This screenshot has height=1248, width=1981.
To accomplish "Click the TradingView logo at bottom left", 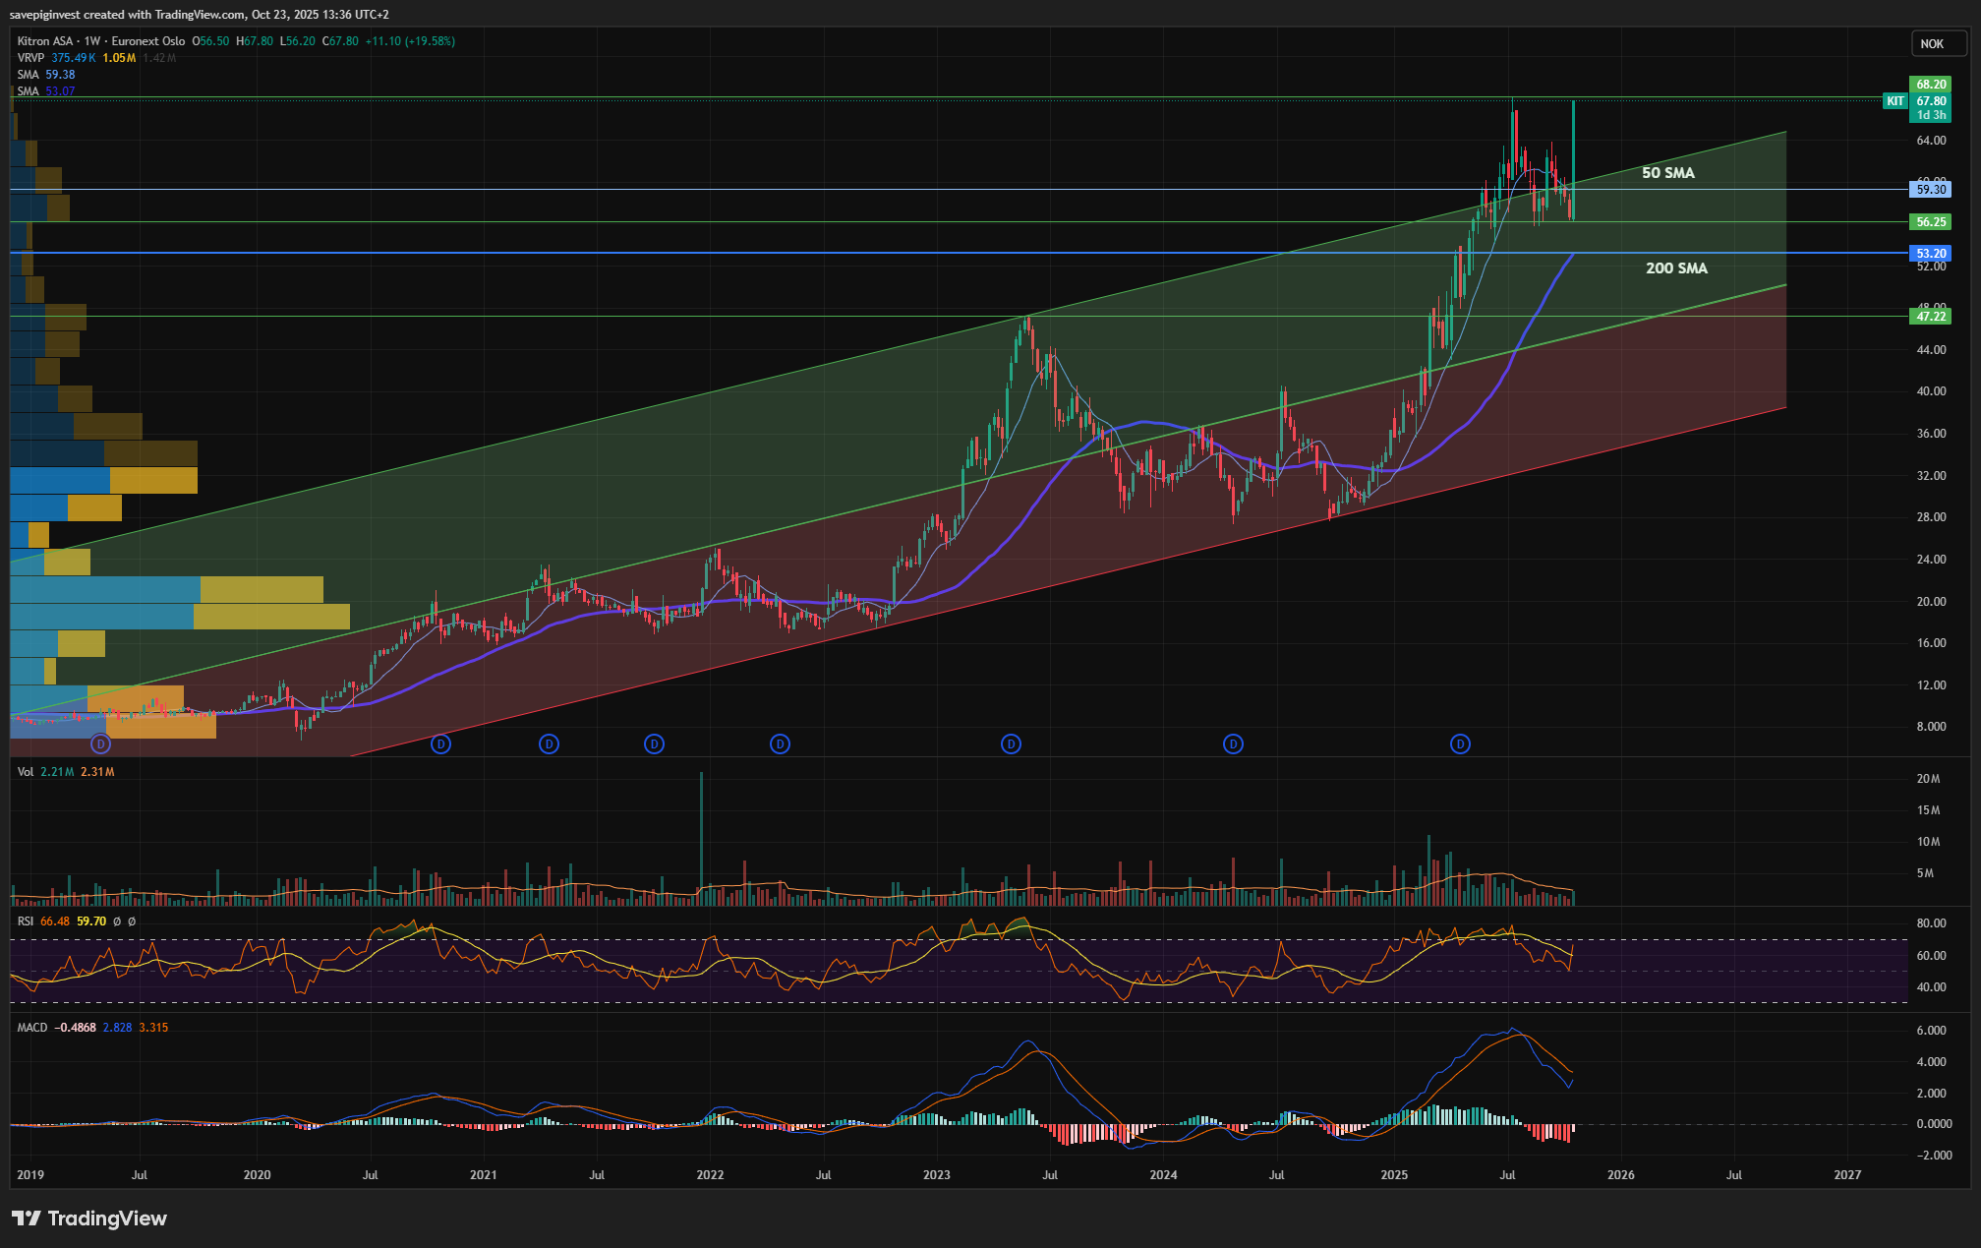I will point(89,1218).
